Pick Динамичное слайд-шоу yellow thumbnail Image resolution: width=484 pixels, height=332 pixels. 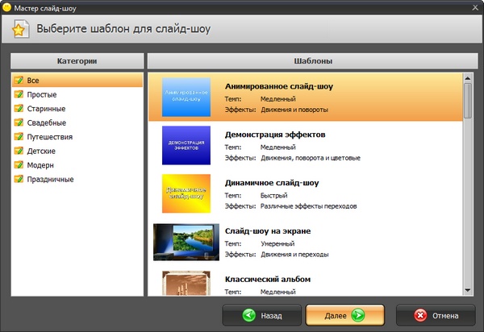click(186, 193)
